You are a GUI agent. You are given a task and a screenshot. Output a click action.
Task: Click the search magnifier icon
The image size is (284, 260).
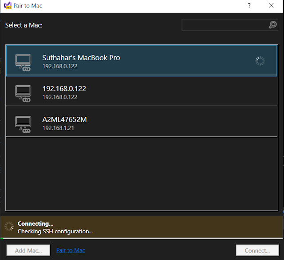point(272,25)
